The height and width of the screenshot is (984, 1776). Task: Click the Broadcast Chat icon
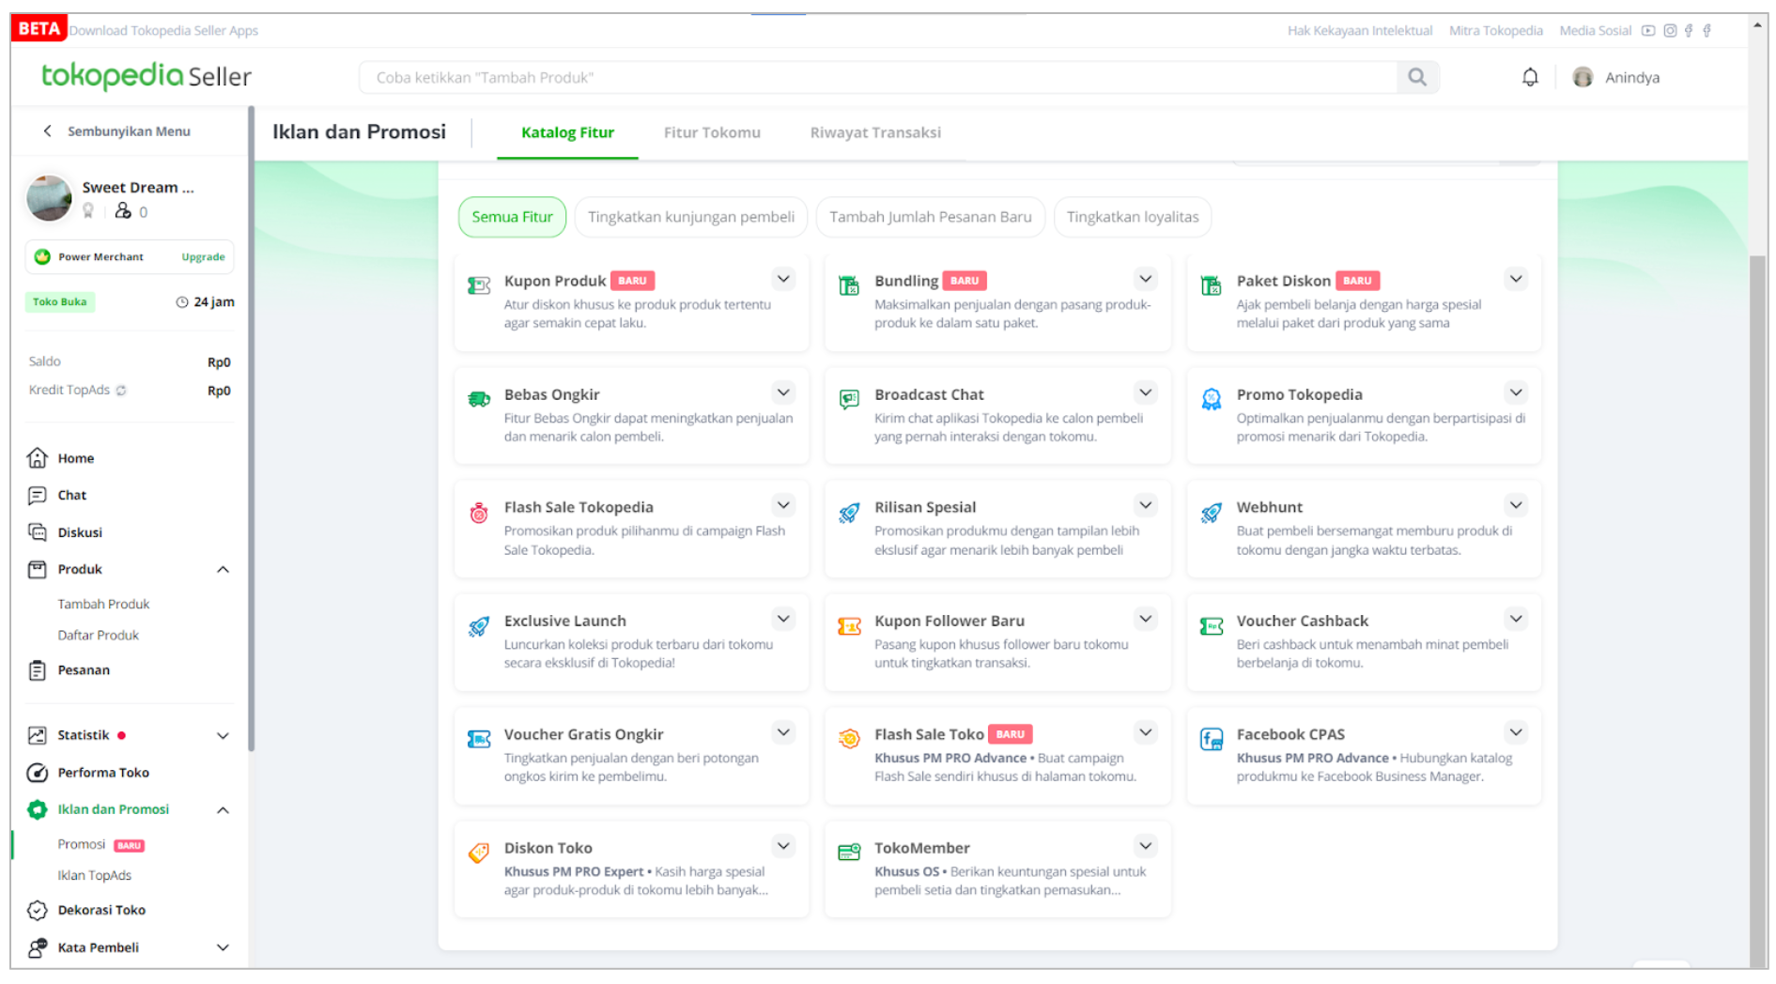tap(849, 399)
